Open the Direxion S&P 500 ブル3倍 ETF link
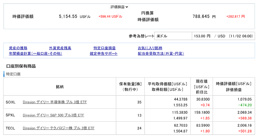The height and width of the screenshot is (139, 257). click(54, 115)
